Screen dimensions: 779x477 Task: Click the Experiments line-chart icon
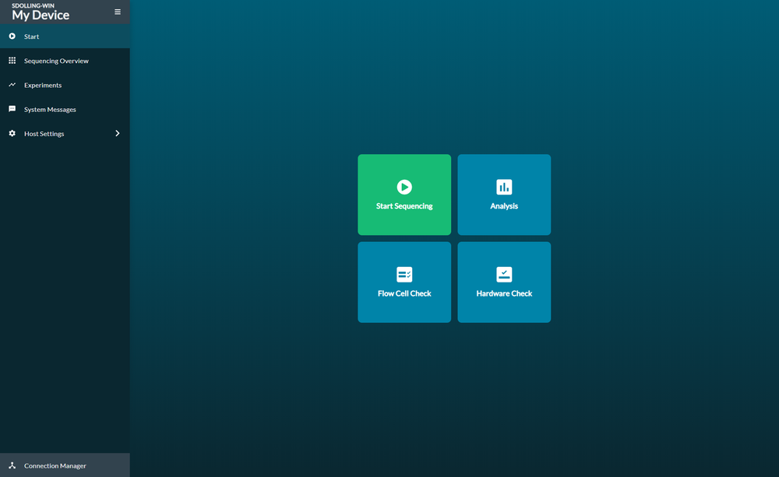12,85
